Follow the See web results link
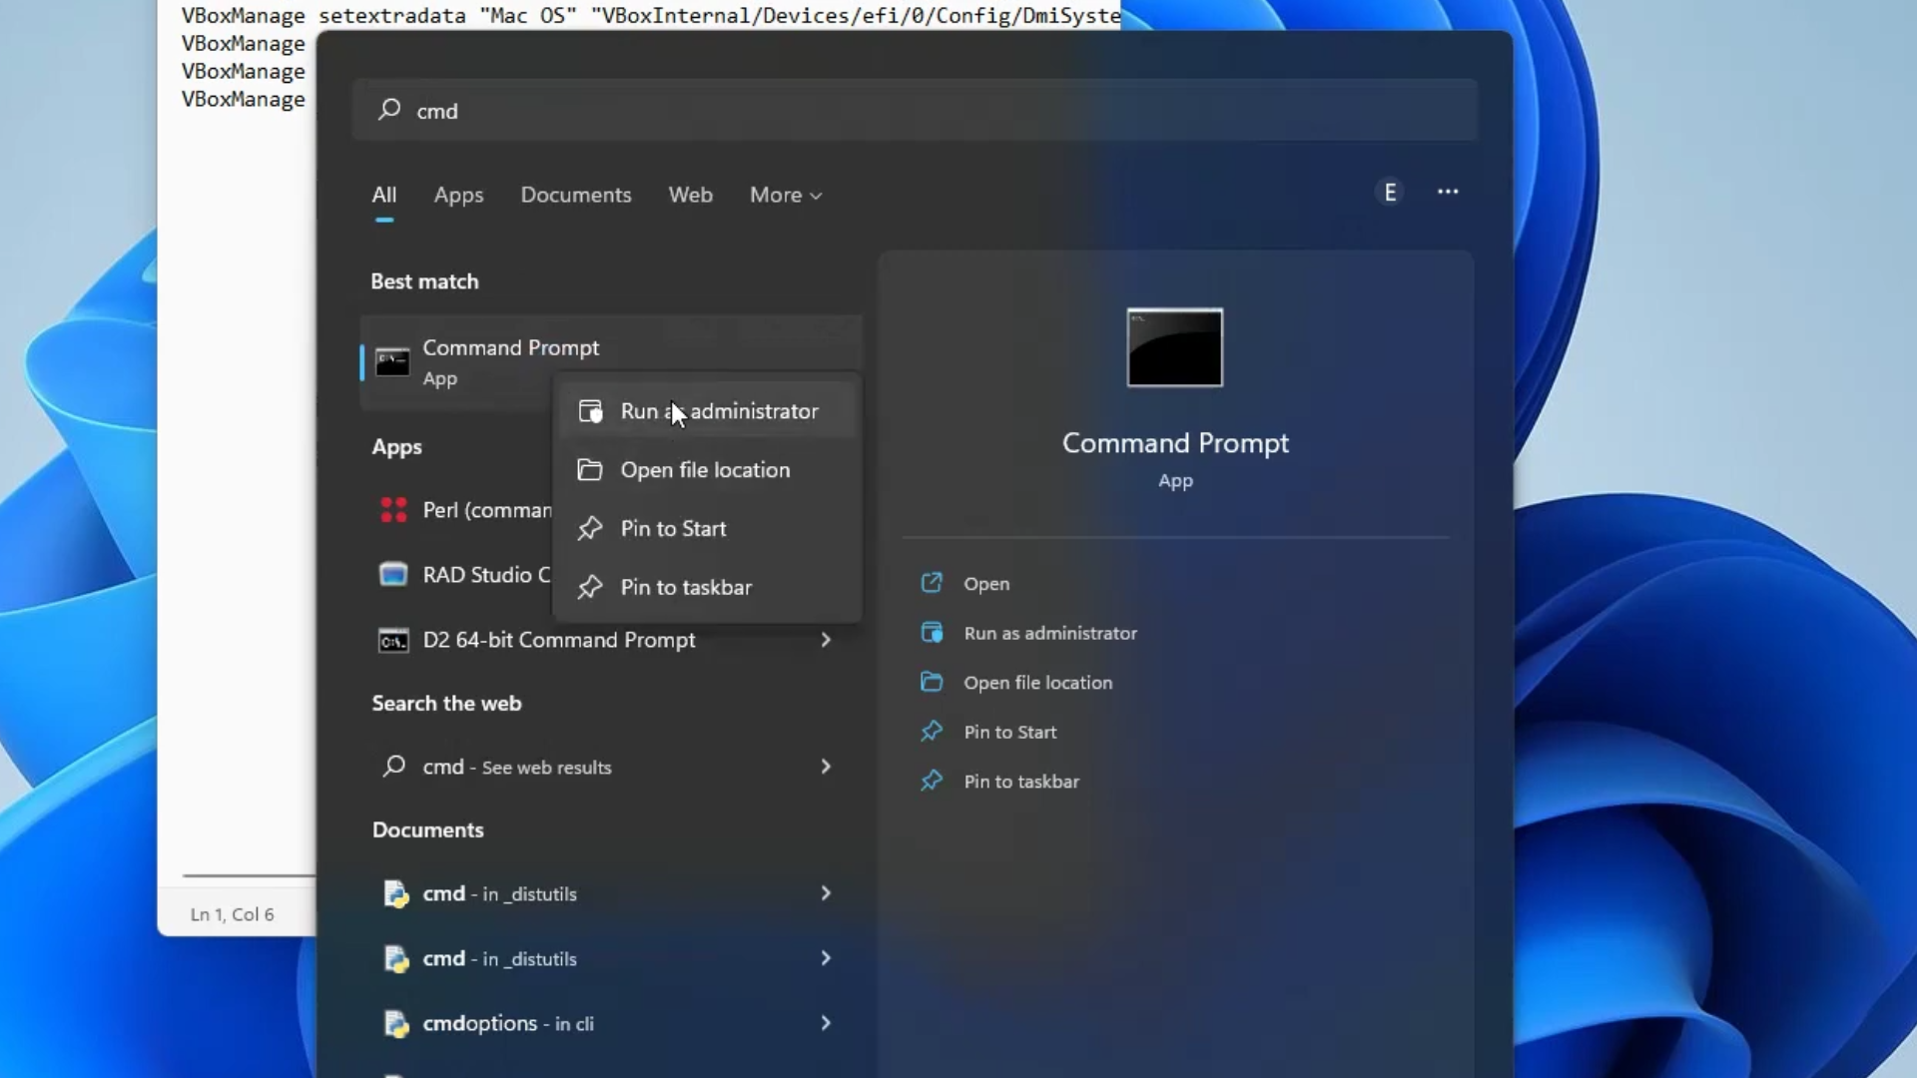1917x1078 pixels. click(x=516, y=767)
